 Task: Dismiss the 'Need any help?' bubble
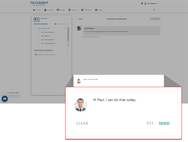[3, 93]
